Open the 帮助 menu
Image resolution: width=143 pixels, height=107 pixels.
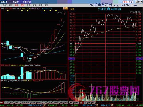pyautogui.click(x=46, y=5)
